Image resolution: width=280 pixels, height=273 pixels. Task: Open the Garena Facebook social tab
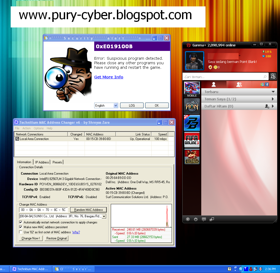click(x=265, y=85)
